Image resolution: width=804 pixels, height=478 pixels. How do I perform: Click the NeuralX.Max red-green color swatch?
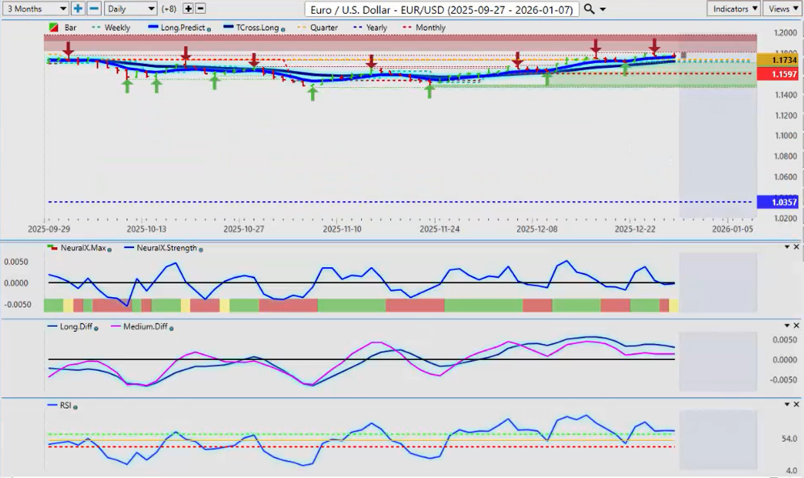[53, 249]
